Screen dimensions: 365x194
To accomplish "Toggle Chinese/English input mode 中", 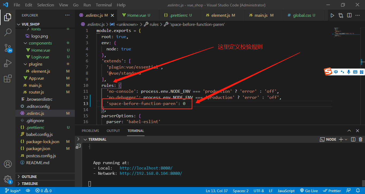I will pyautogui.click(x=336, y=72).
